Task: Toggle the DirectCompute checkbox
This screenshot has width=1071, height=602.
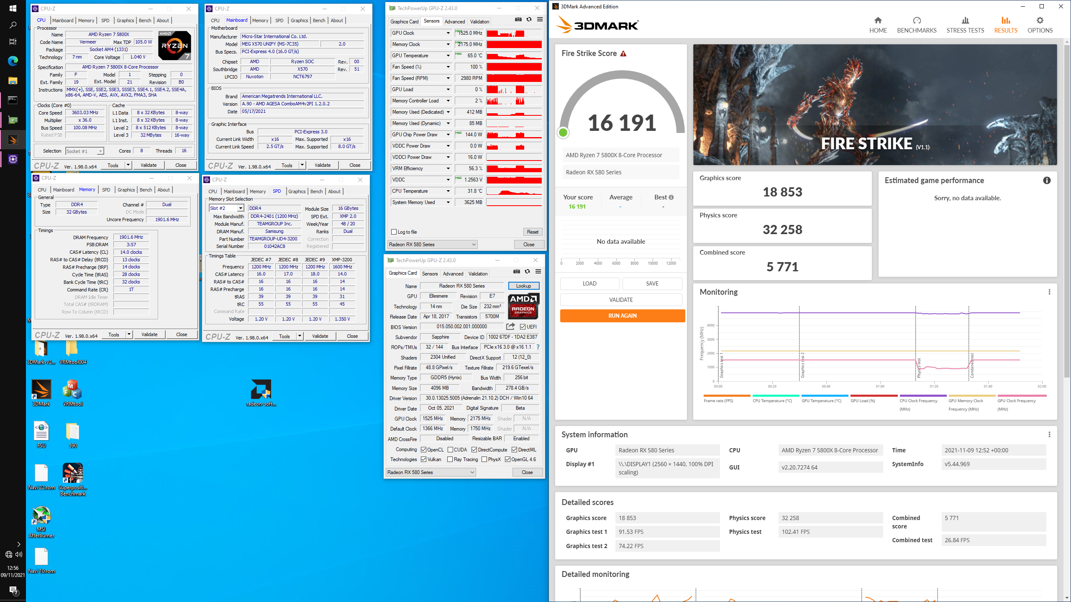Action: coord(474,450)
